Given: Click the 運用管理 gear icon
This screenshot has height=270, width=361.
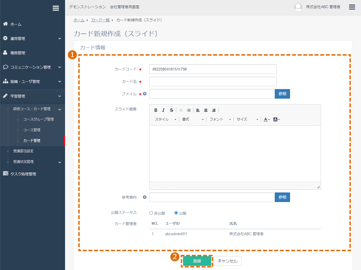Looking at the screenshot, I should coord(5,38).
